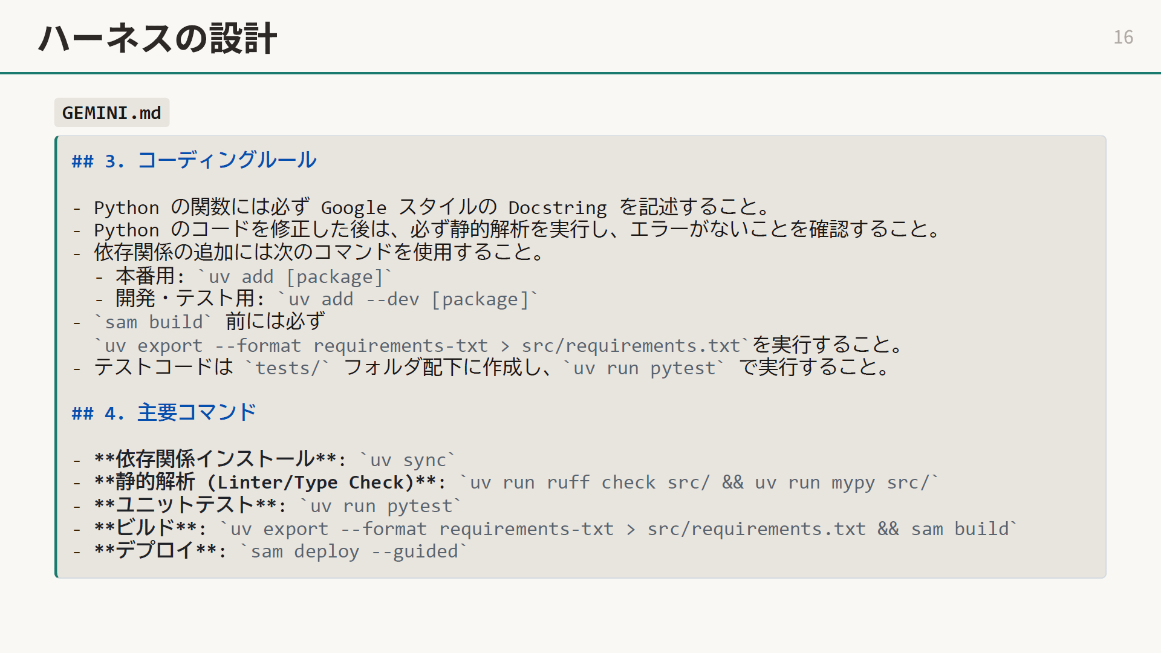Click the `uv sync` command
The width and height of the screenshot is (1161, 653).
pos(408,461)
